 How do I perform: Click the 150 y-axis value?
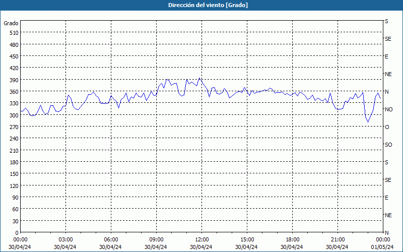click(x=14, y=174)
